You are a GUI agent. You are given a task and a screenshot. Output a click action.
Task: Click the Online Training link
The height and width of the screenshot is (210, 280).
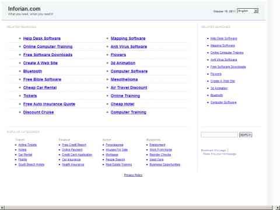coord(125,96)
